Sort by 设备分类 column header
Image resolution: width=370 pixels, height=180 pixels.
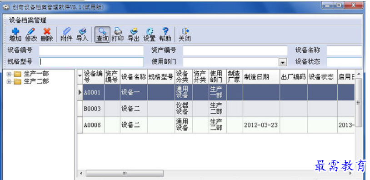point(184,77)
